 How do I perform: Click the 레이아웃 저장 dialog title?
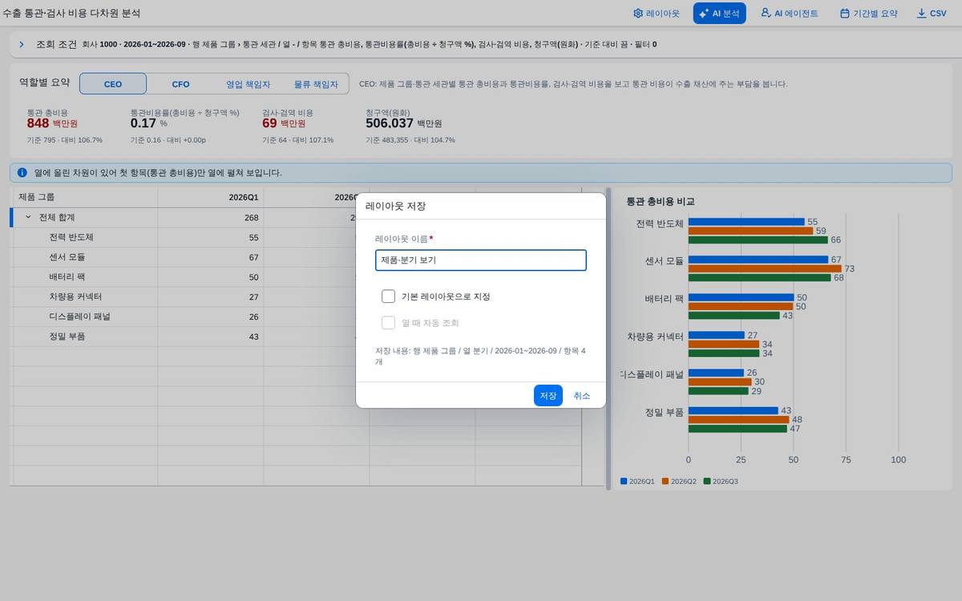coord(395,206)
